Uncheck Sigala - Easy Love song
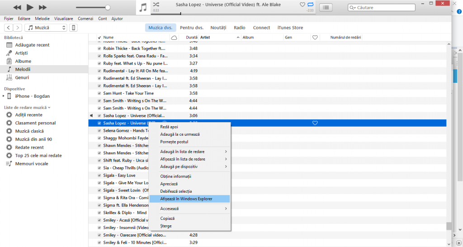This screenshot has height=247, width=463. tap(99, 176)
